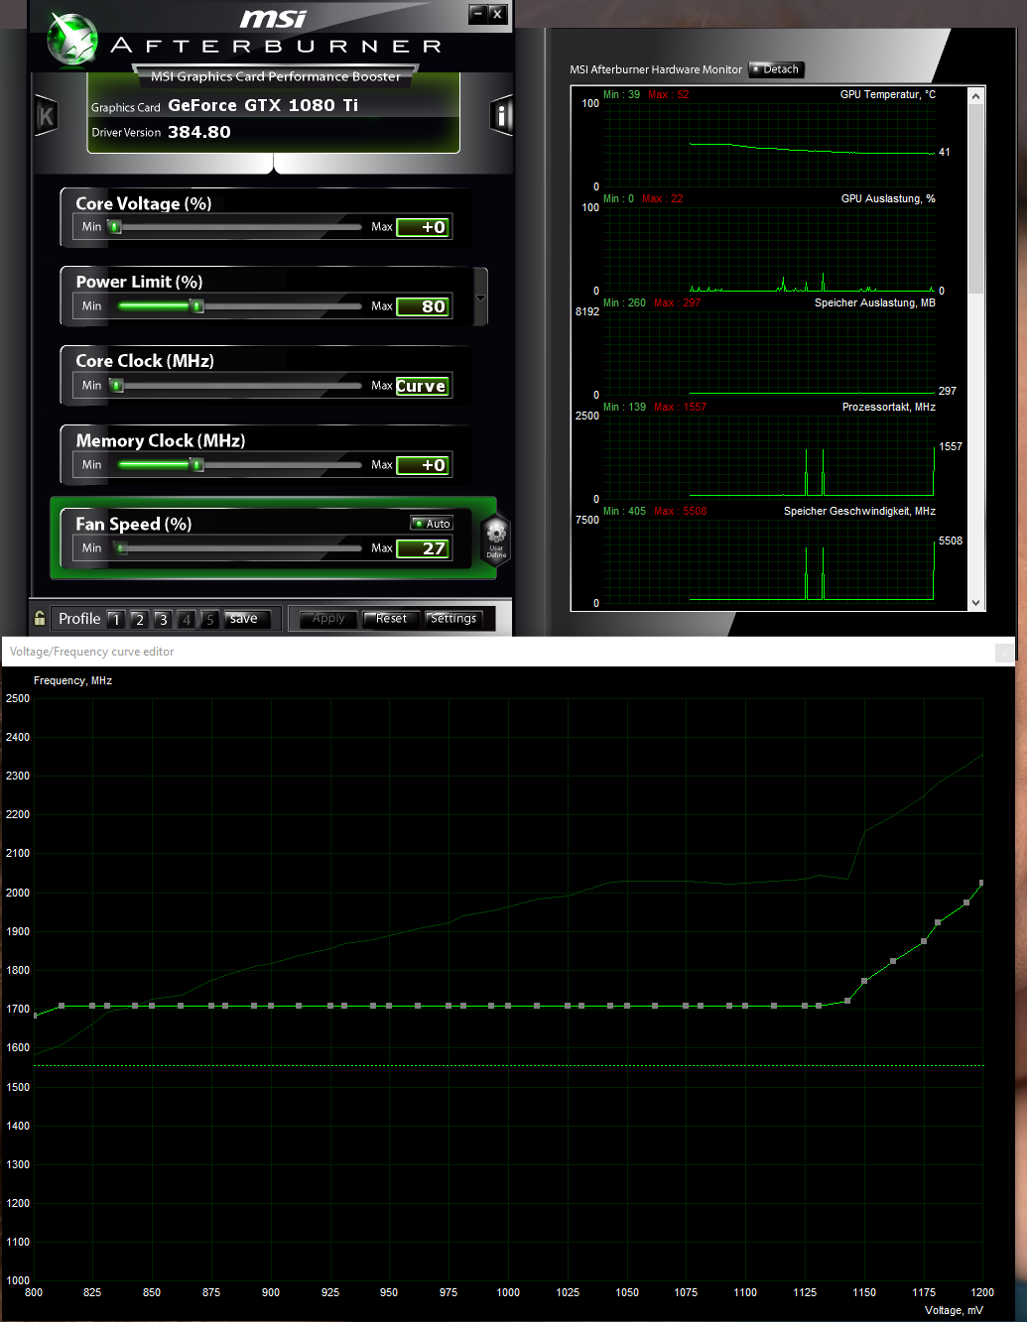Image resolution: width=1027 pixels, height=1322 pixels.
Task: Select profile slot 2
Action: point(139,619)
